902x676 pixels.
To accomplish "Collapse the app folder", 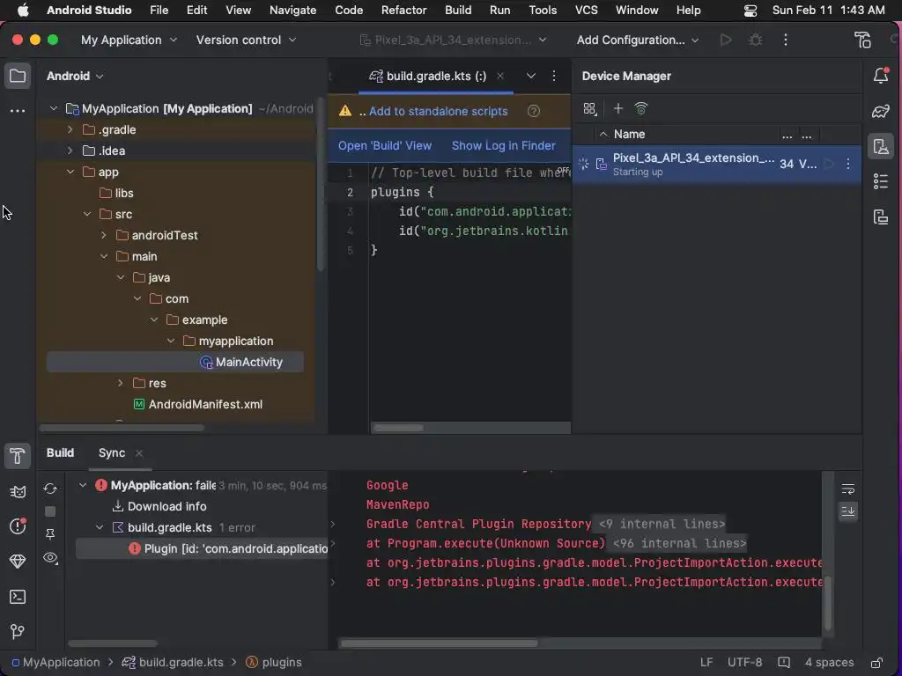I will tap(70, 172).
